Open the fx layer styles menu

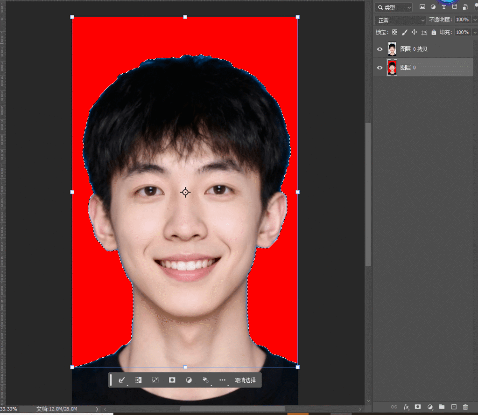coord(406,407)
